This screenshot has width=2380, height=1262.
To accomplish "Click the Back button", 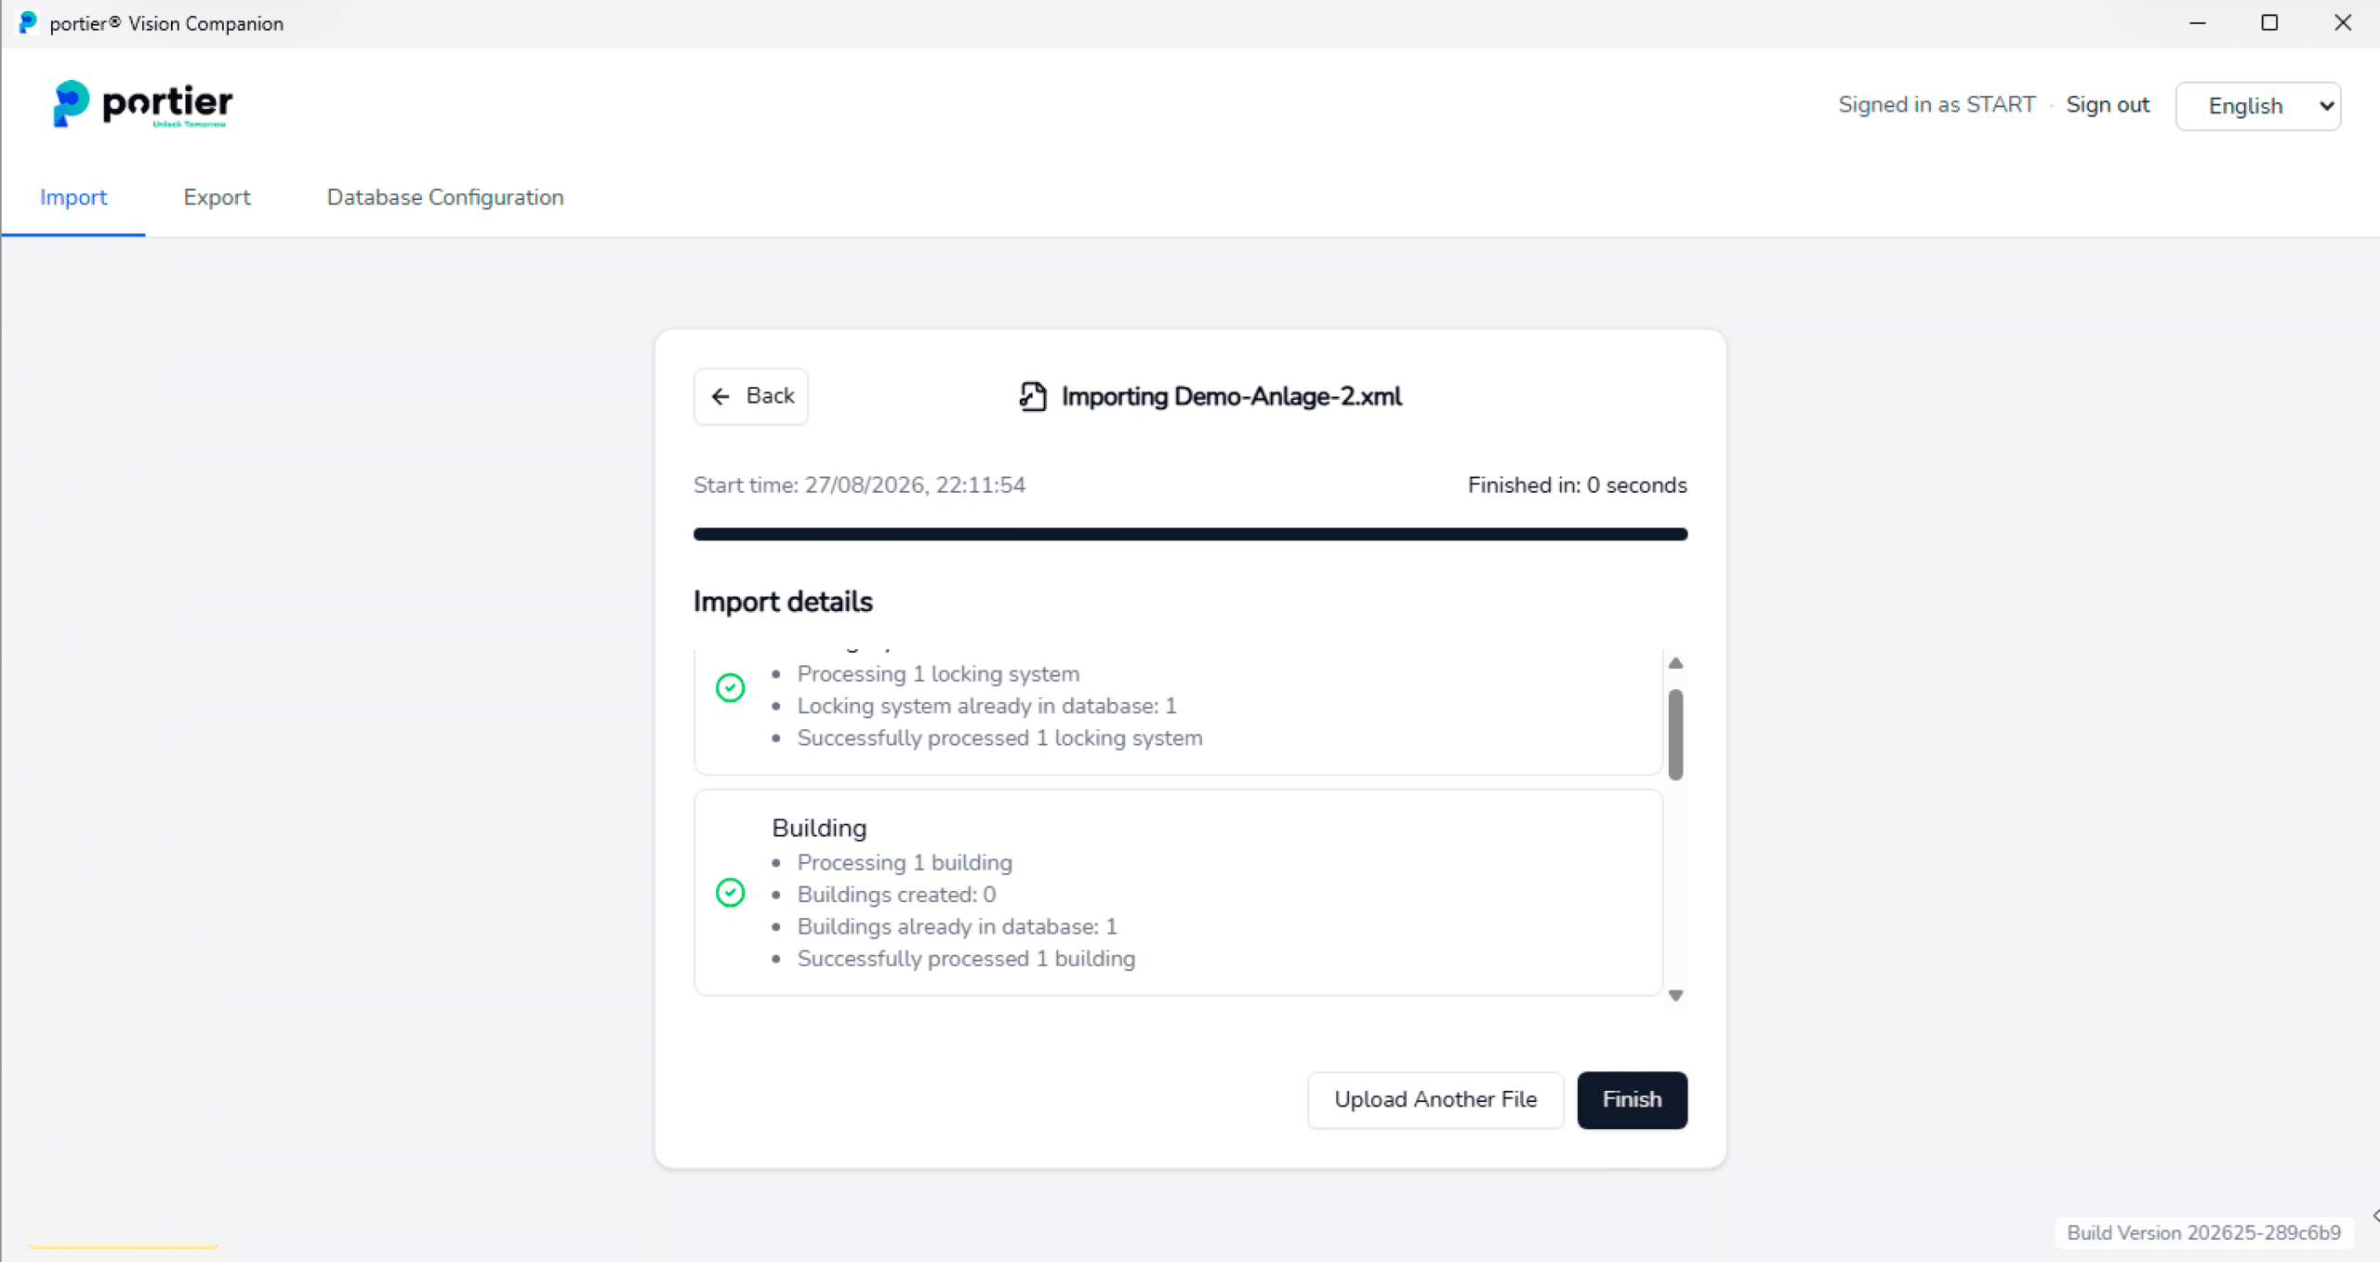I will point(751,396).
